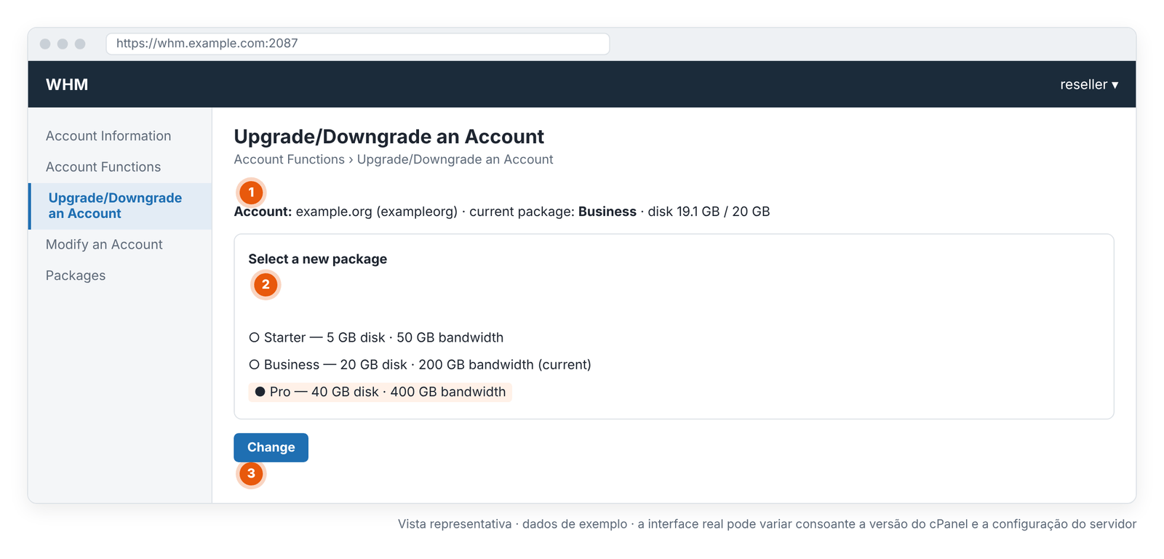The height and width of the screenshot is (559, 1164).
Task: Click the Upgrade/Downgrade an Account breadcrumb
Action: pyautogui.click(x=455, y=159)
